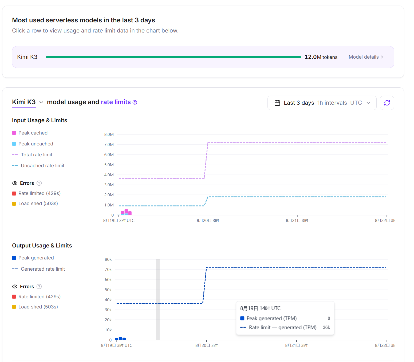This screenshot has height=362, width=414.
Task: Expand the Kimi K3 model selector dropdown
Action: point(41,102)
